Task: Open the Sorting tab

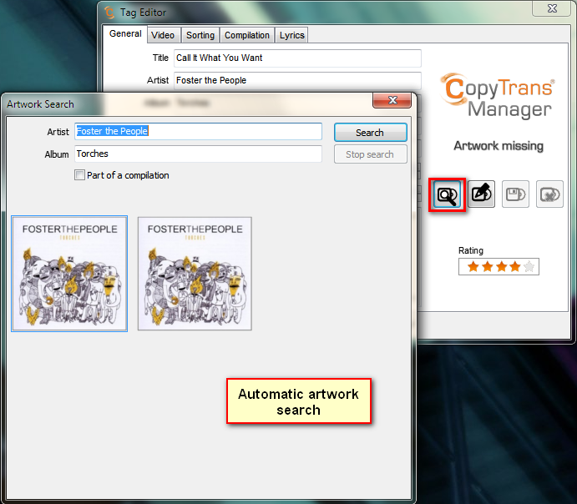Action: [200, 35]
